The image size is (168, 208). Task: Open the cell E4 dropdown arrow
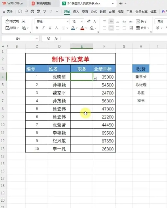tap(95, 79)
